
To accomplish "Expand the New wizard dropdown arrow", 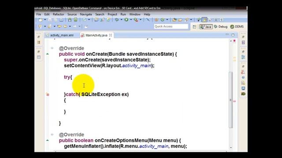I will point(45,20).
